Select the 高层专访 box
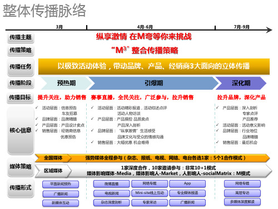Screen dimensions: 278x209 [242, 193]
